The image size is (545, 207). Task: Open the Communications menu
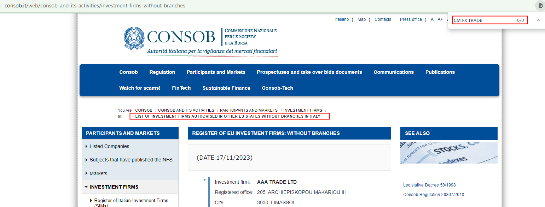pos(394,72)
